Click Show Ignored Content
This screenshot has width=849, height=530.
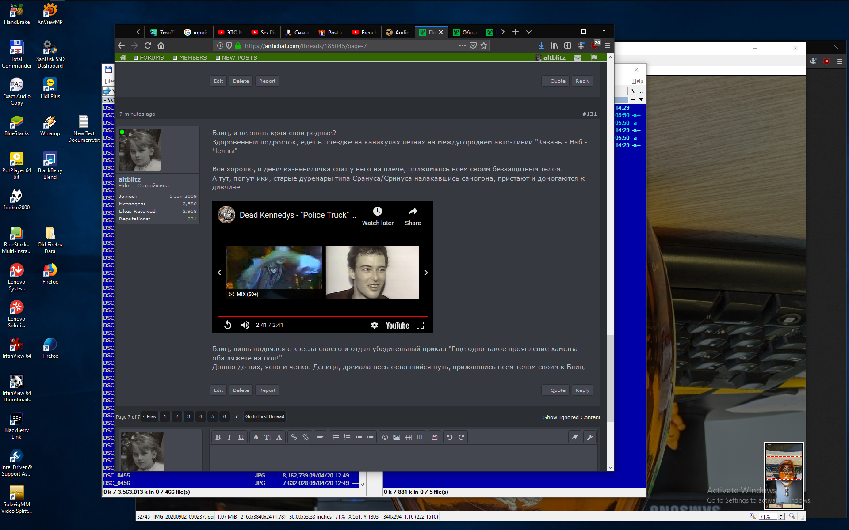tap(572, 417)
